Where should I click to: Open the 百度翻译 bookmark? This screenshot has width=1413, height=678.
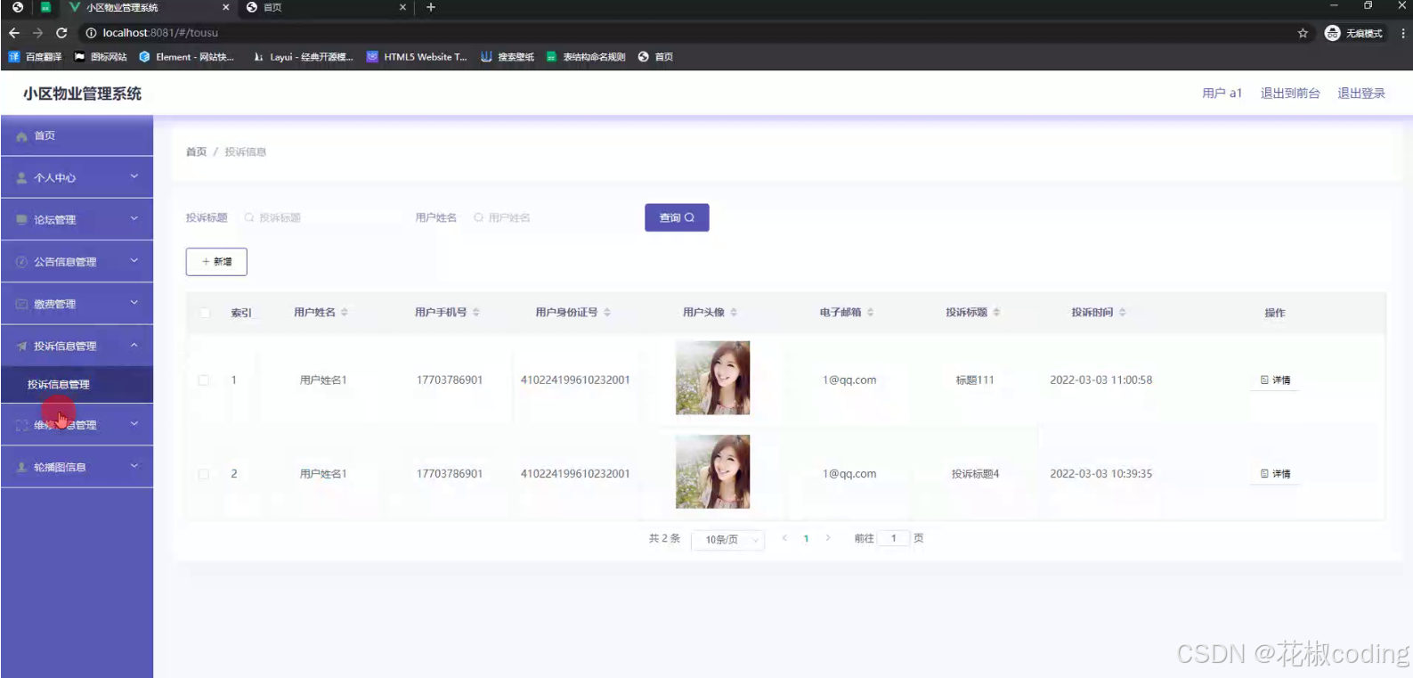pos(36,57)
